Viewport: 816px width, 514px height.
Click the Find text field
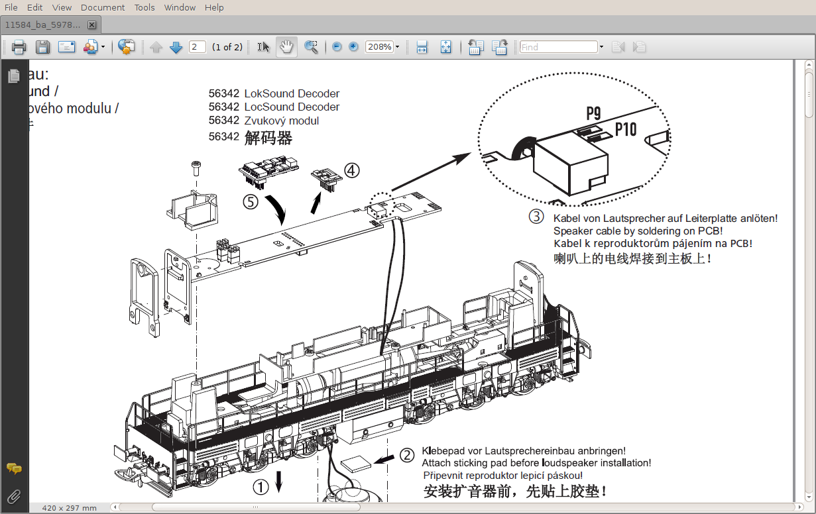point(558,47)
